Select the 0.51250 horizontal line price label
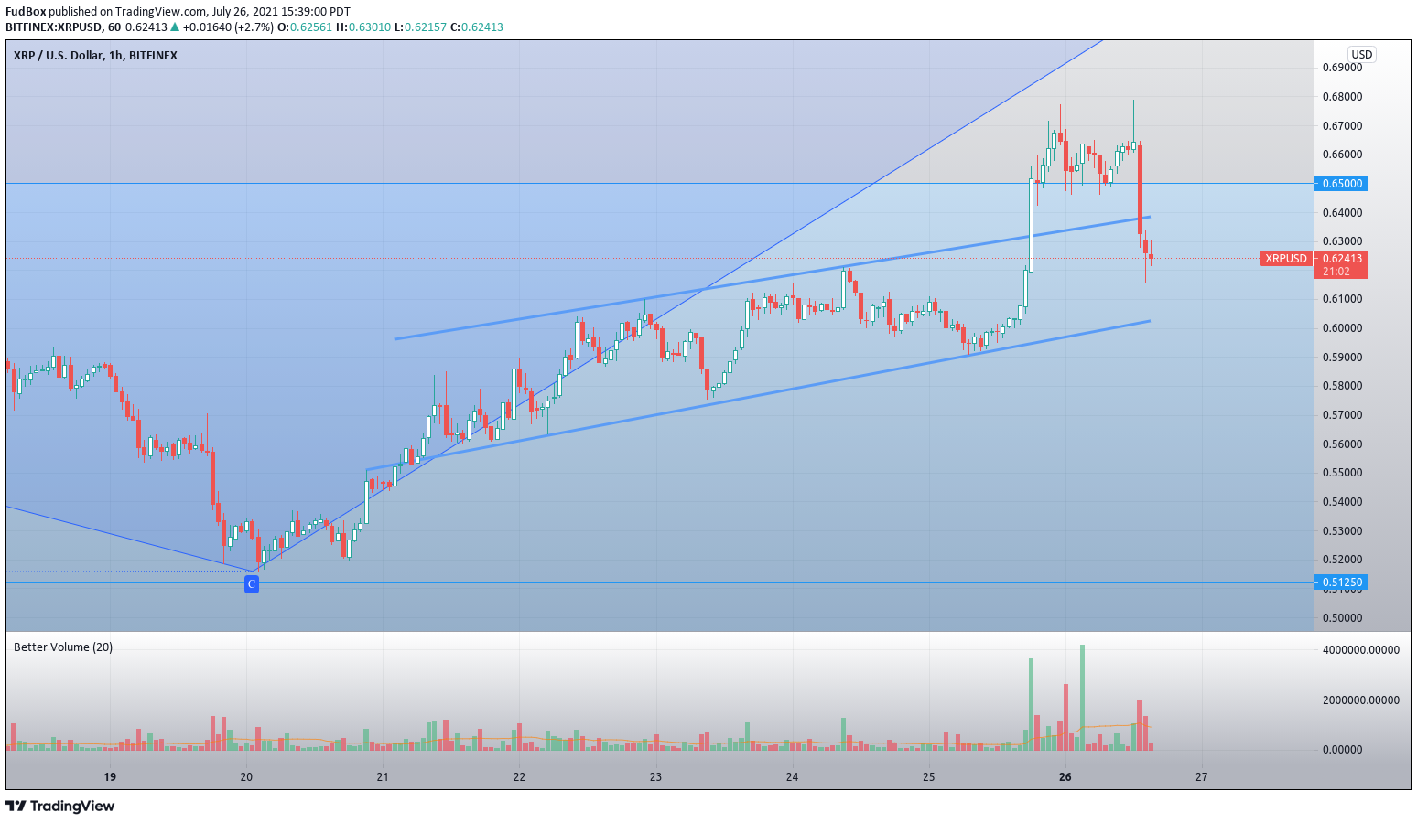This screenshot has width=1417, height=823. click(x=1342, y=583)
